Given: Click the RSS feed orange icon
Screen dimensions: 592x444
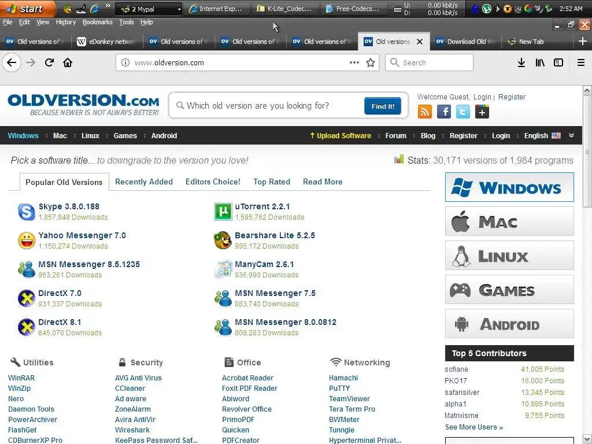Looking at the screenshot, I should click(x=425, y=112).
